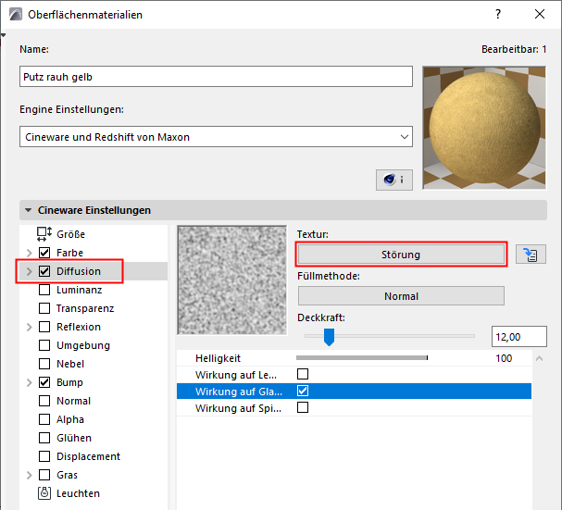Click the Deckkraft slider handle
This screenshot has width=562, height=510.
[329, 337]
